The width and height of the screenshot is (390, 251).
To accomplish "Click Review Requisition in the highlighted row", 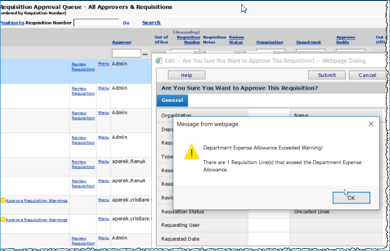I will pos(83,66).
